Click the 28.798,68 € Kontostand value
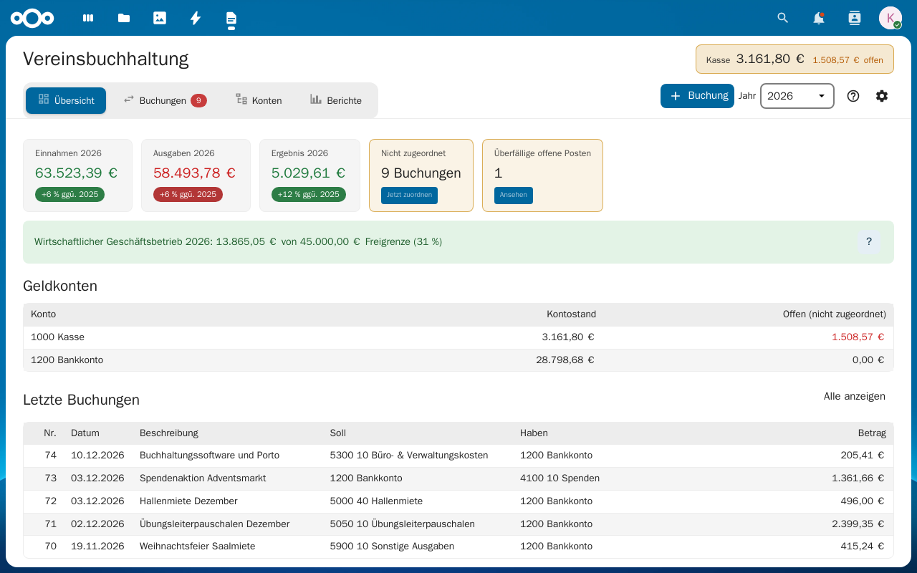917x573 pixels. click(x=565, y=360)
